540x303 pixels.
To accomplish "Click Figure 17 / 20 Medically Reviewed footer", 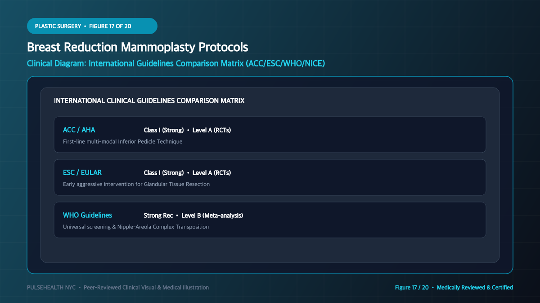I will (x=454, y=287).
